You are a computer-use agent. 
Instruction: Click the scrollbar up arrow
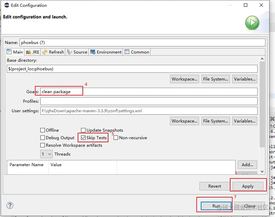pos(262,59)
